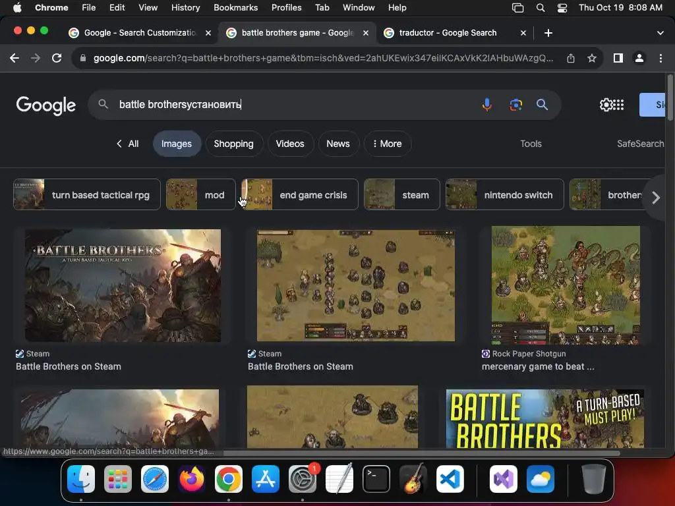Viewport: 675px width, 506px height.
Task: Filter images by the mod chip
Action: point(201,195)
